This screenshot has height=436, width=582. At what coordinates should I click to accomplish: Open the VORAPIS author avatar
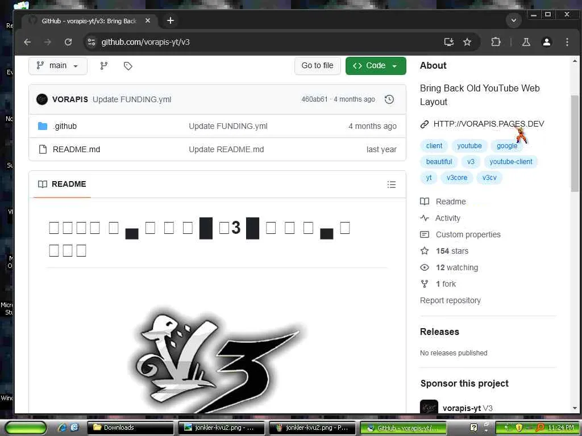click(x=42, y=99)
